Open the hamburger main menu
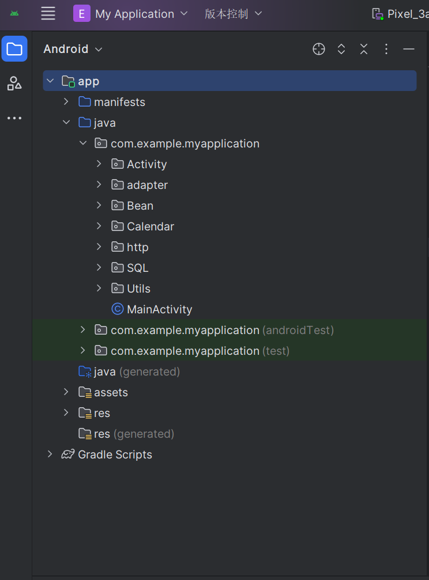Image resolution: width=429 pixels, height=580 pixels. pyautogui.click(x=48, y=14)
